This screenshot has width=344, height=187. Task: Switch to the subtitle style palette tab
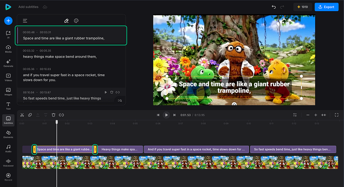click(76, 21)
